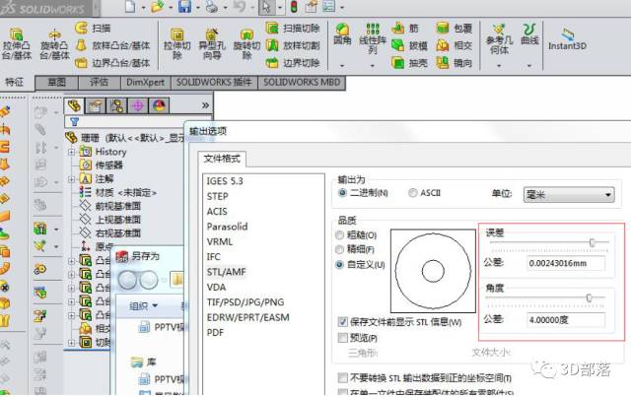Select the Wrap (包覆) tool
The image size is (631, 397).
coord(455,29)
